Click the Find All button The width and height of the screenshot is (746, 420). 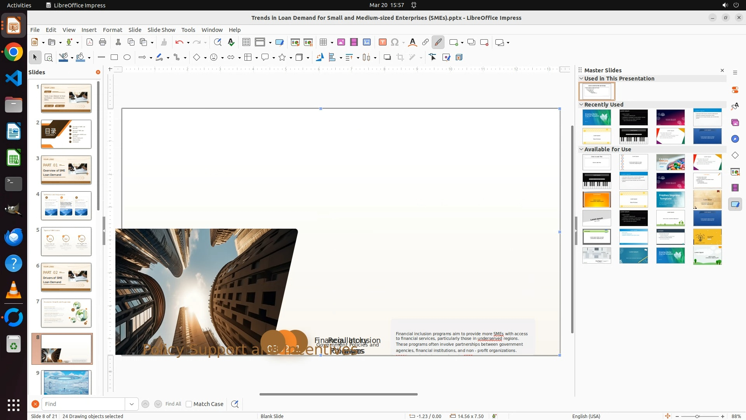click(x=173, y=404)
